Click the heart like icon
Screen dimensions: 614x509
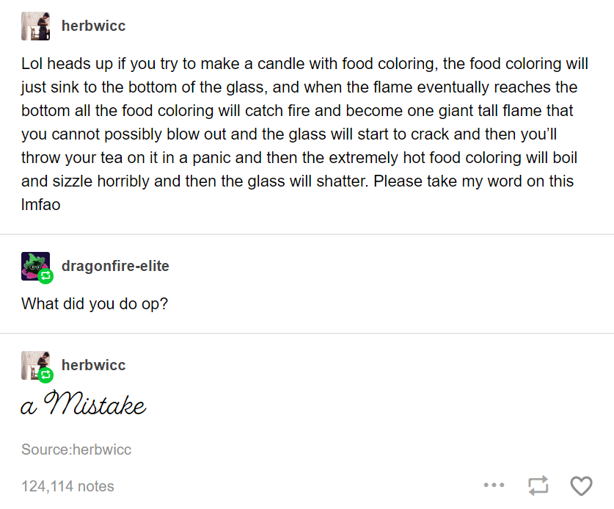(x=581, y=485)
